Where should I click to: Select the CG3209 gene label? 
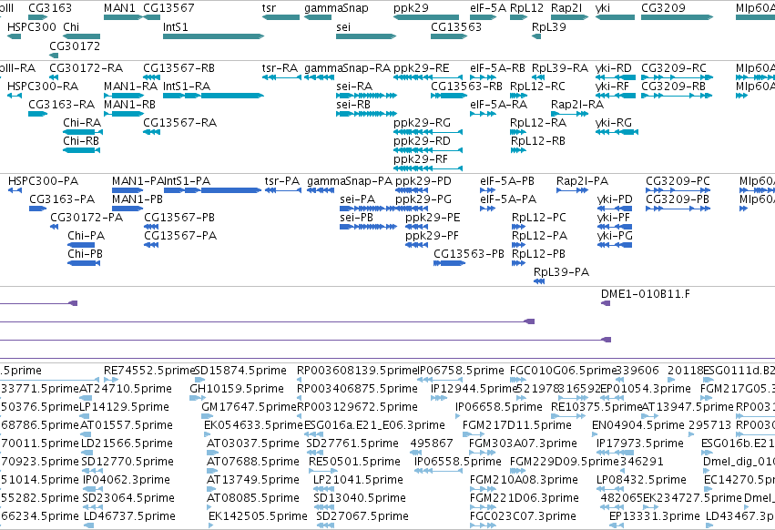pyautogui.click(x=663, y=8)
